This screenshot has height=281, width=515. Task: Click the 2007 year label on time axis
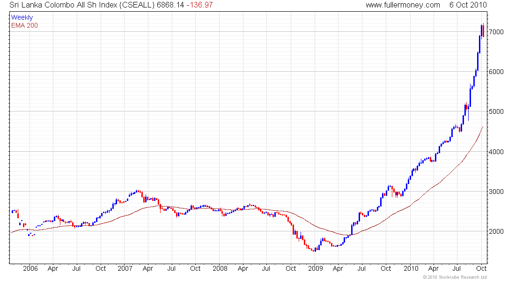click(125, 268)
